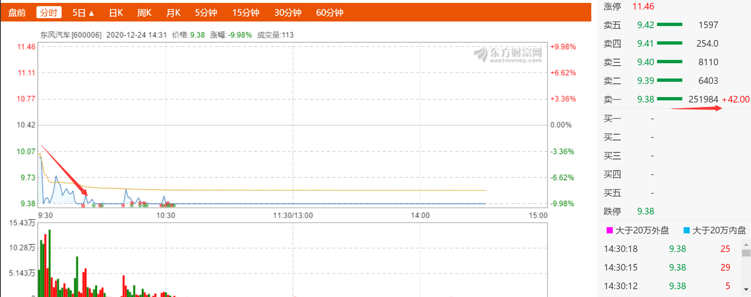This screenshot has width=751, height=297.
Task: Click the +9.98% percent axis label
Action: click(563, 47)
